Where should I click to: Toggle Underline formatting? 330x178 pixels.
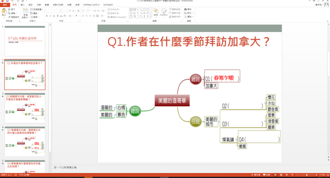point(54,16)
